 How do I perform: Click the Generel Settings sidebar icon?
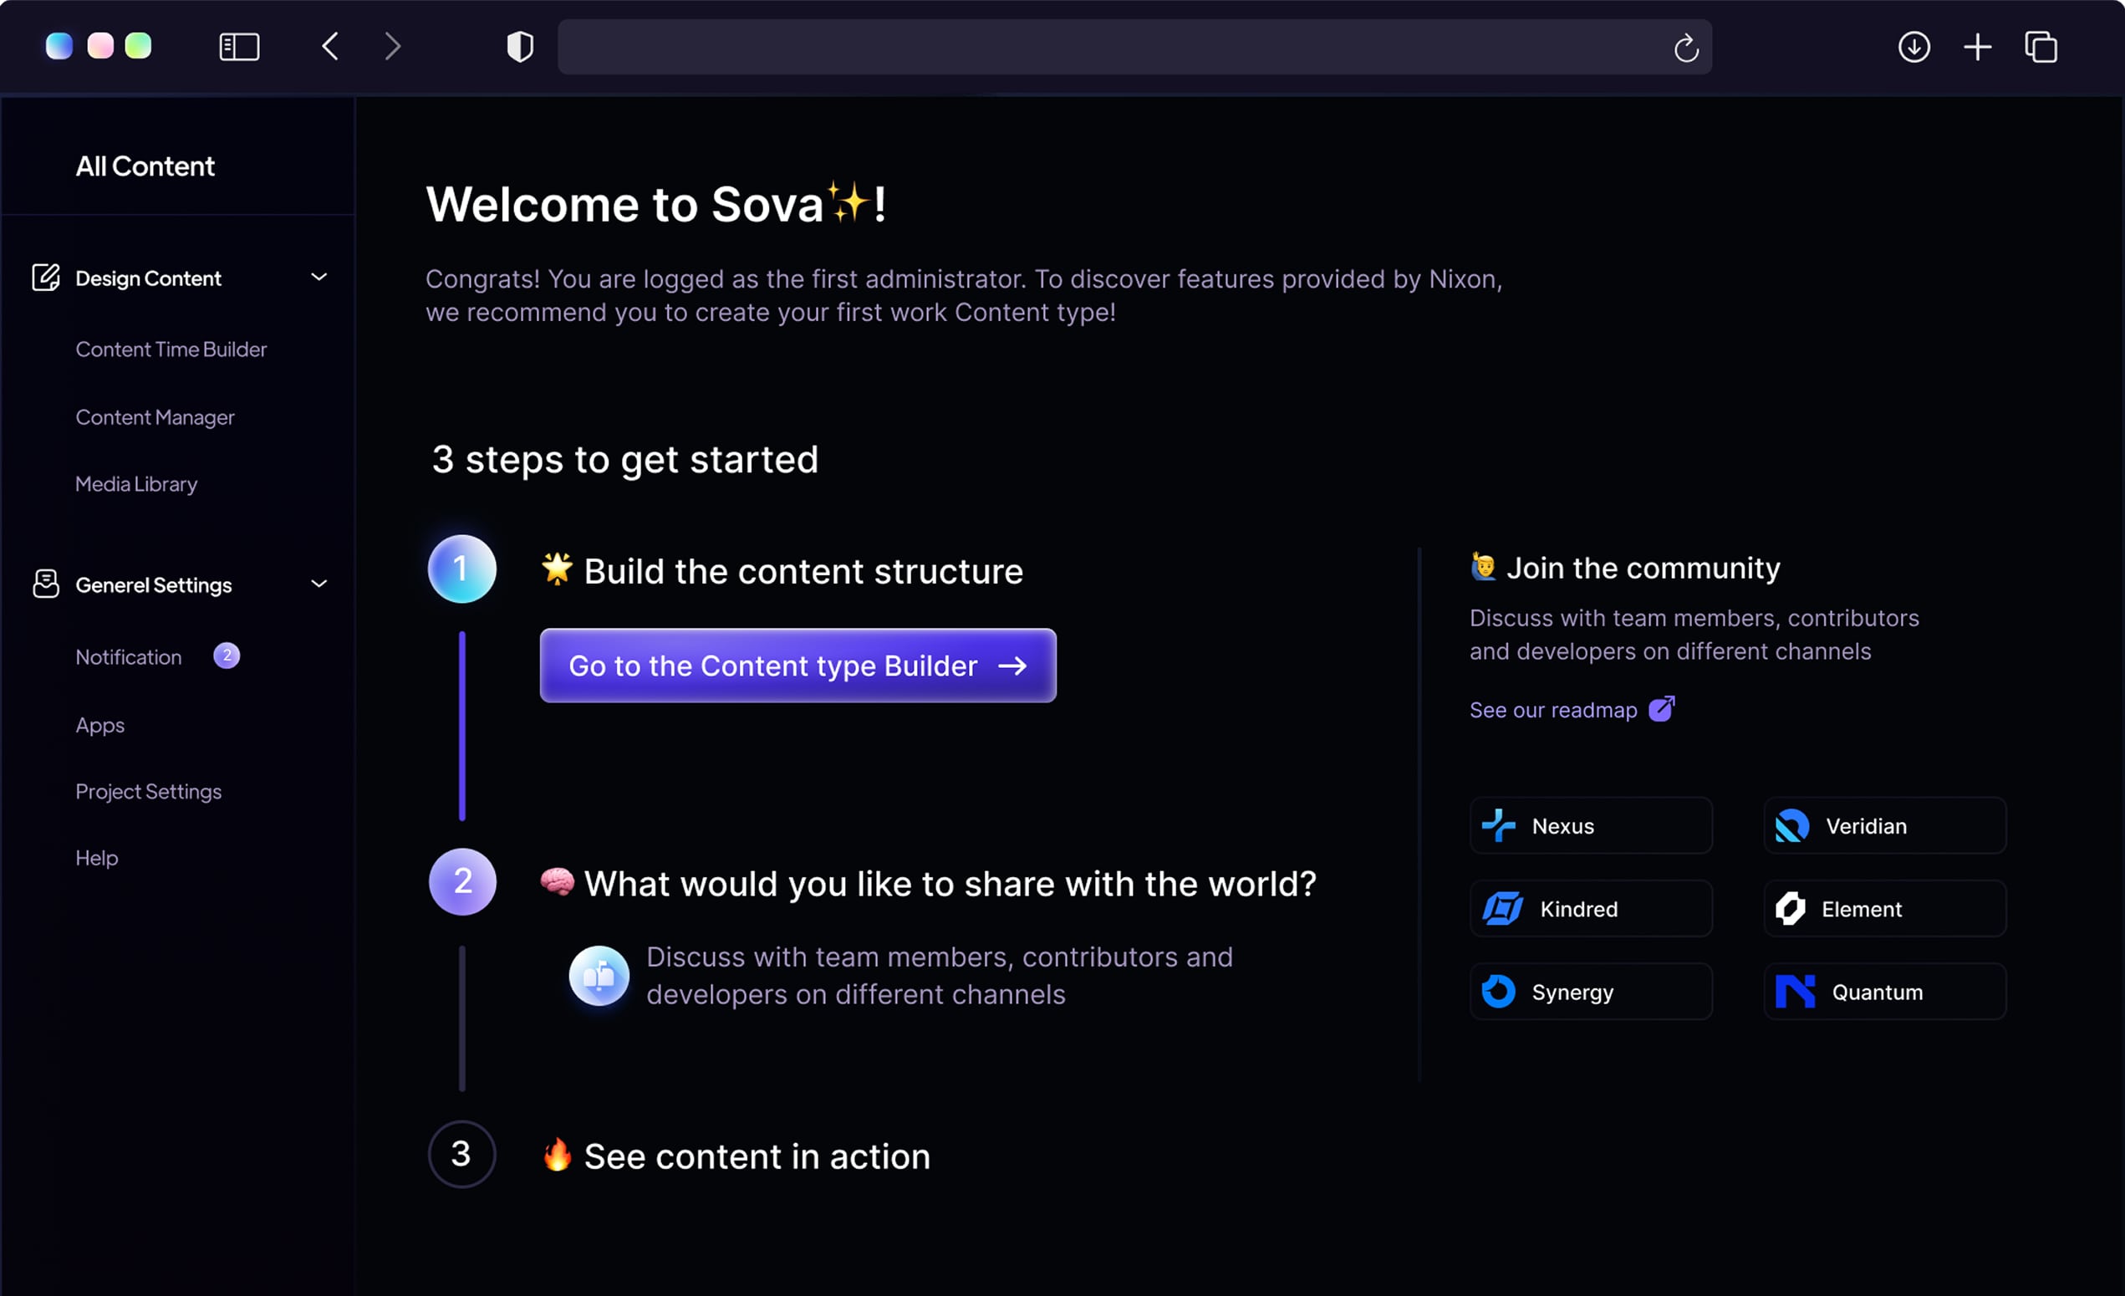[46, 584]
